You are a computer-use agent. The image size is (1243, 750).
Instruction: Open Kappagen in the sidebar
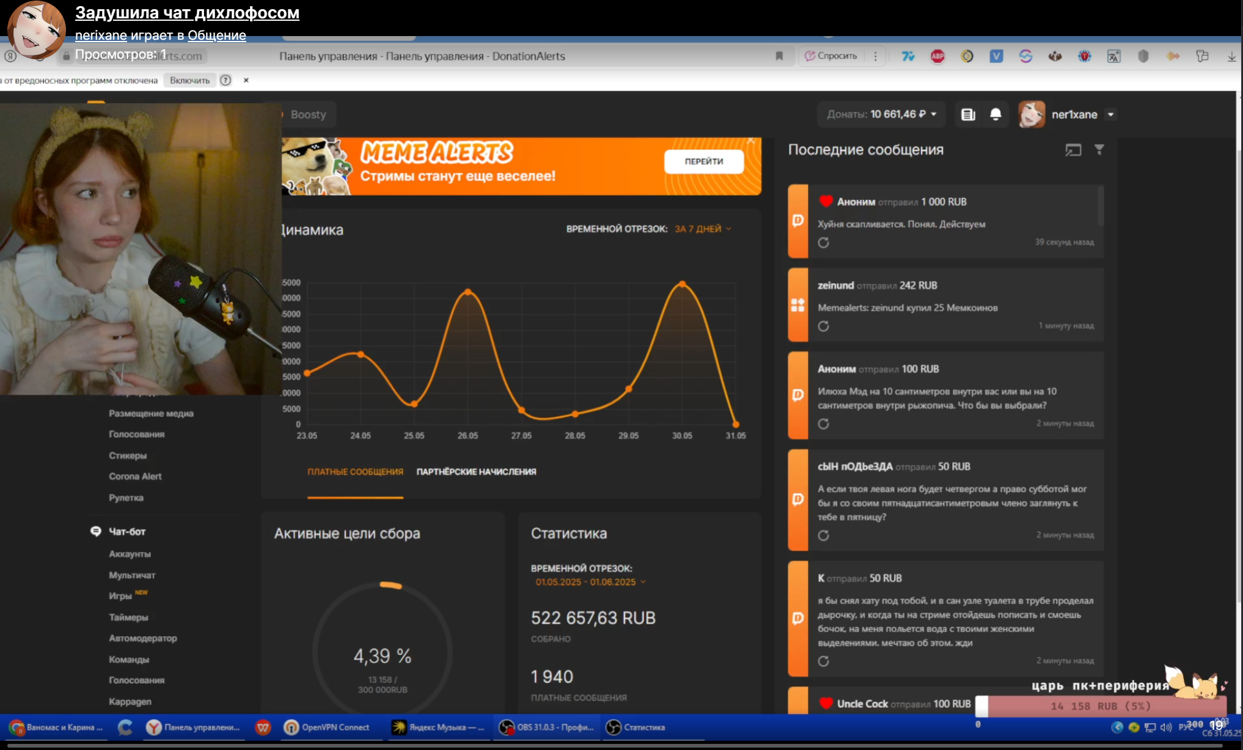pyautogui.click(x=130, y=702)
